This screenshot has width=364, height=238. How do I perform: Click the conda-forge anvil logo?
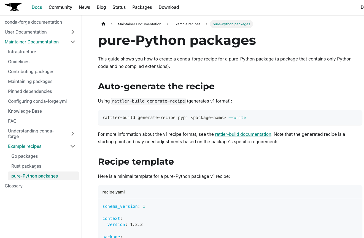13,7
